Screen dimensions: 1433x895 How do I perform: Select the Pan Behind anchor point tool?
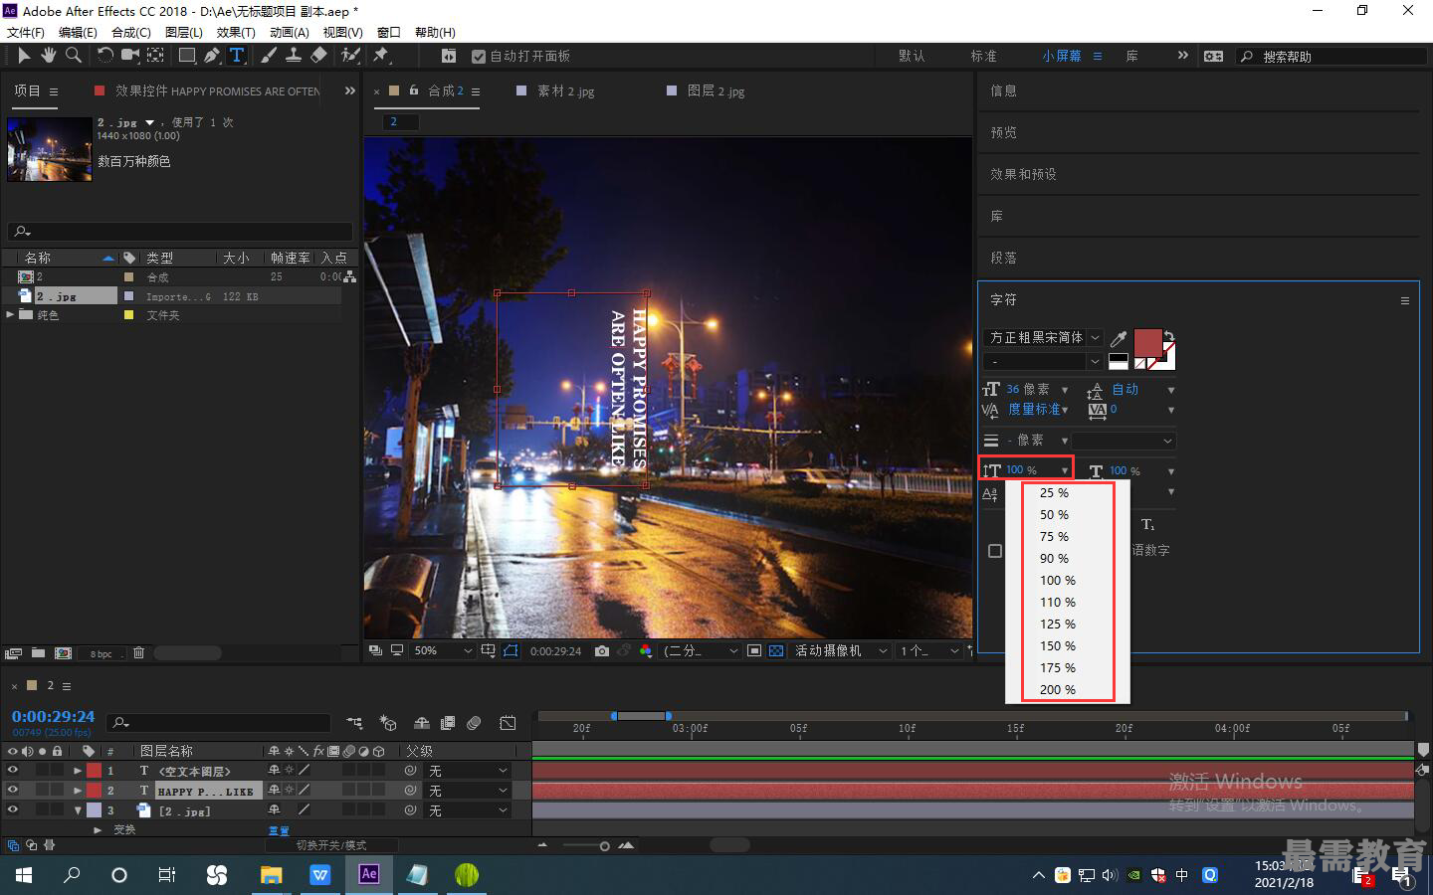click(x=156, y=56)
